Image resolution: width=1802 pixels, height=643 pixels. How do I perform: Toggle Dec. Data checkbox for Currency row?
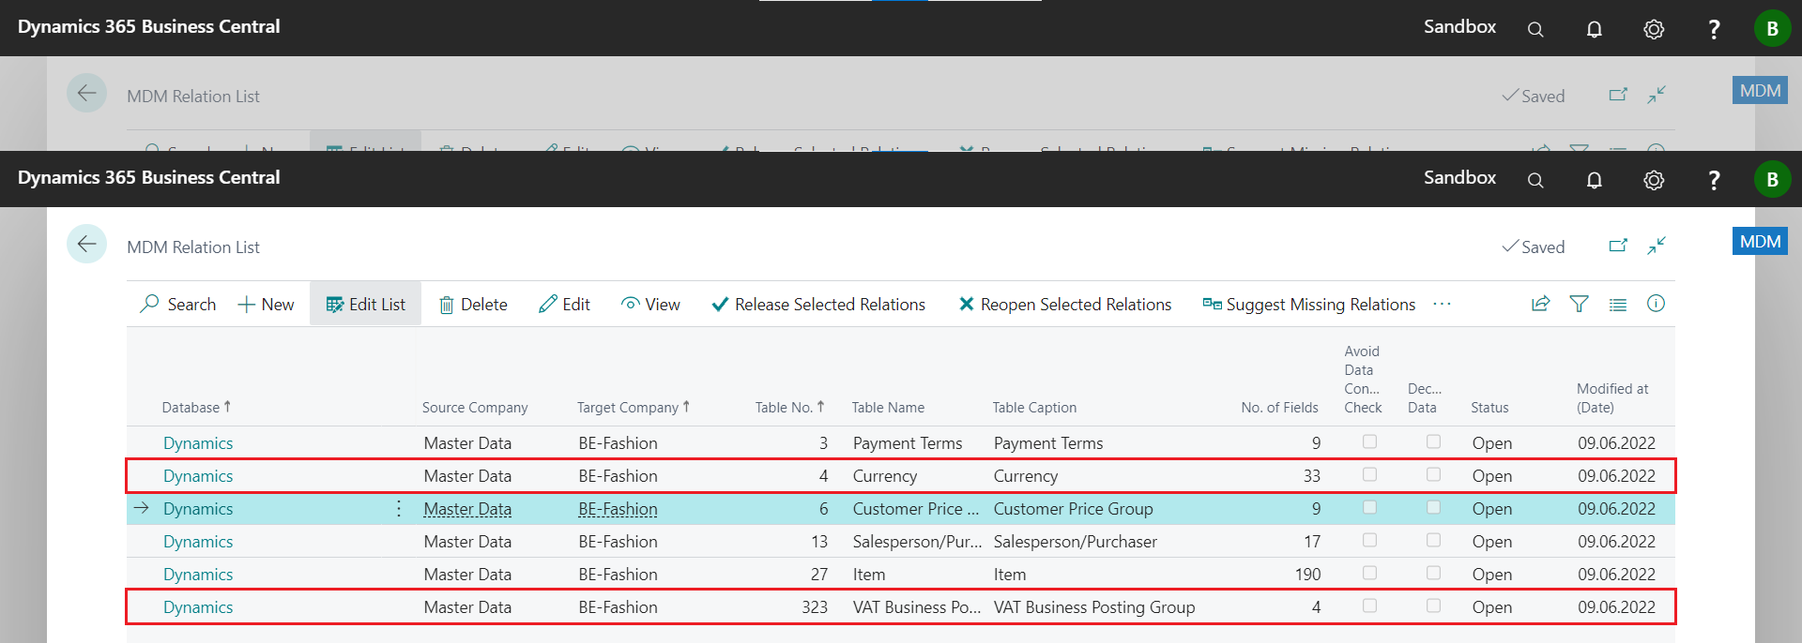click(x=1433, y=474)
